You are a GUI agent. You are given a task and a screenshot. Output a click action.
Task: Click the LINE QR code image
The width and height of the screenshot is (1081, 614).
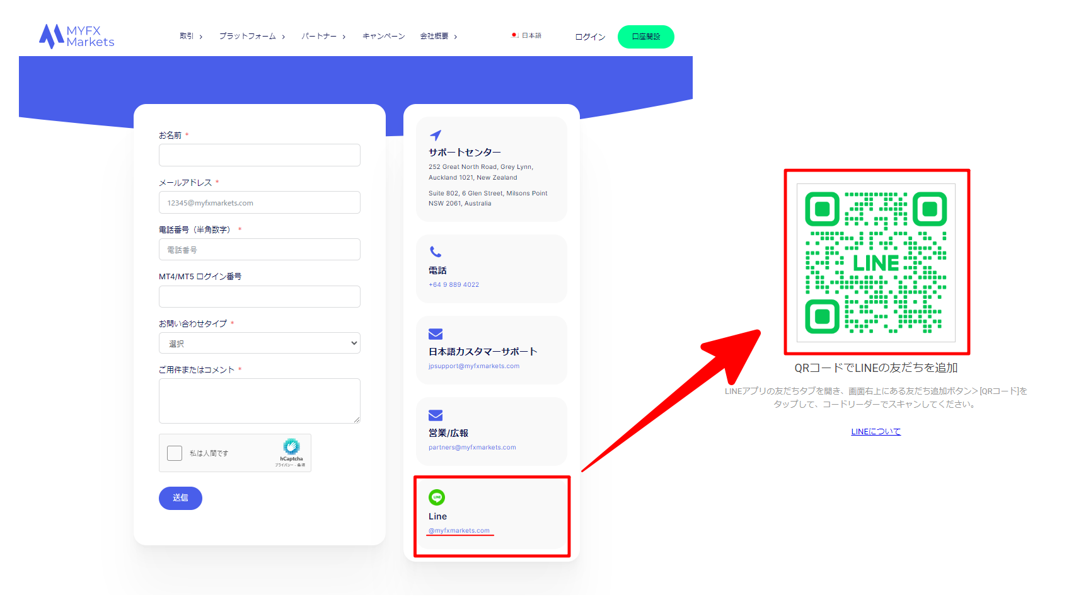point(876,262)
